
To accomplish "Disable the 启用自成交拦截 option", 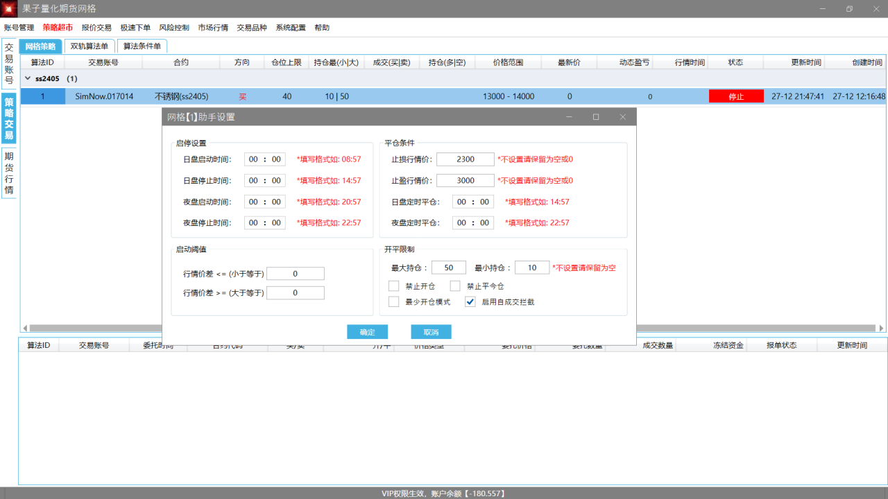I will [x=470, y=301].
